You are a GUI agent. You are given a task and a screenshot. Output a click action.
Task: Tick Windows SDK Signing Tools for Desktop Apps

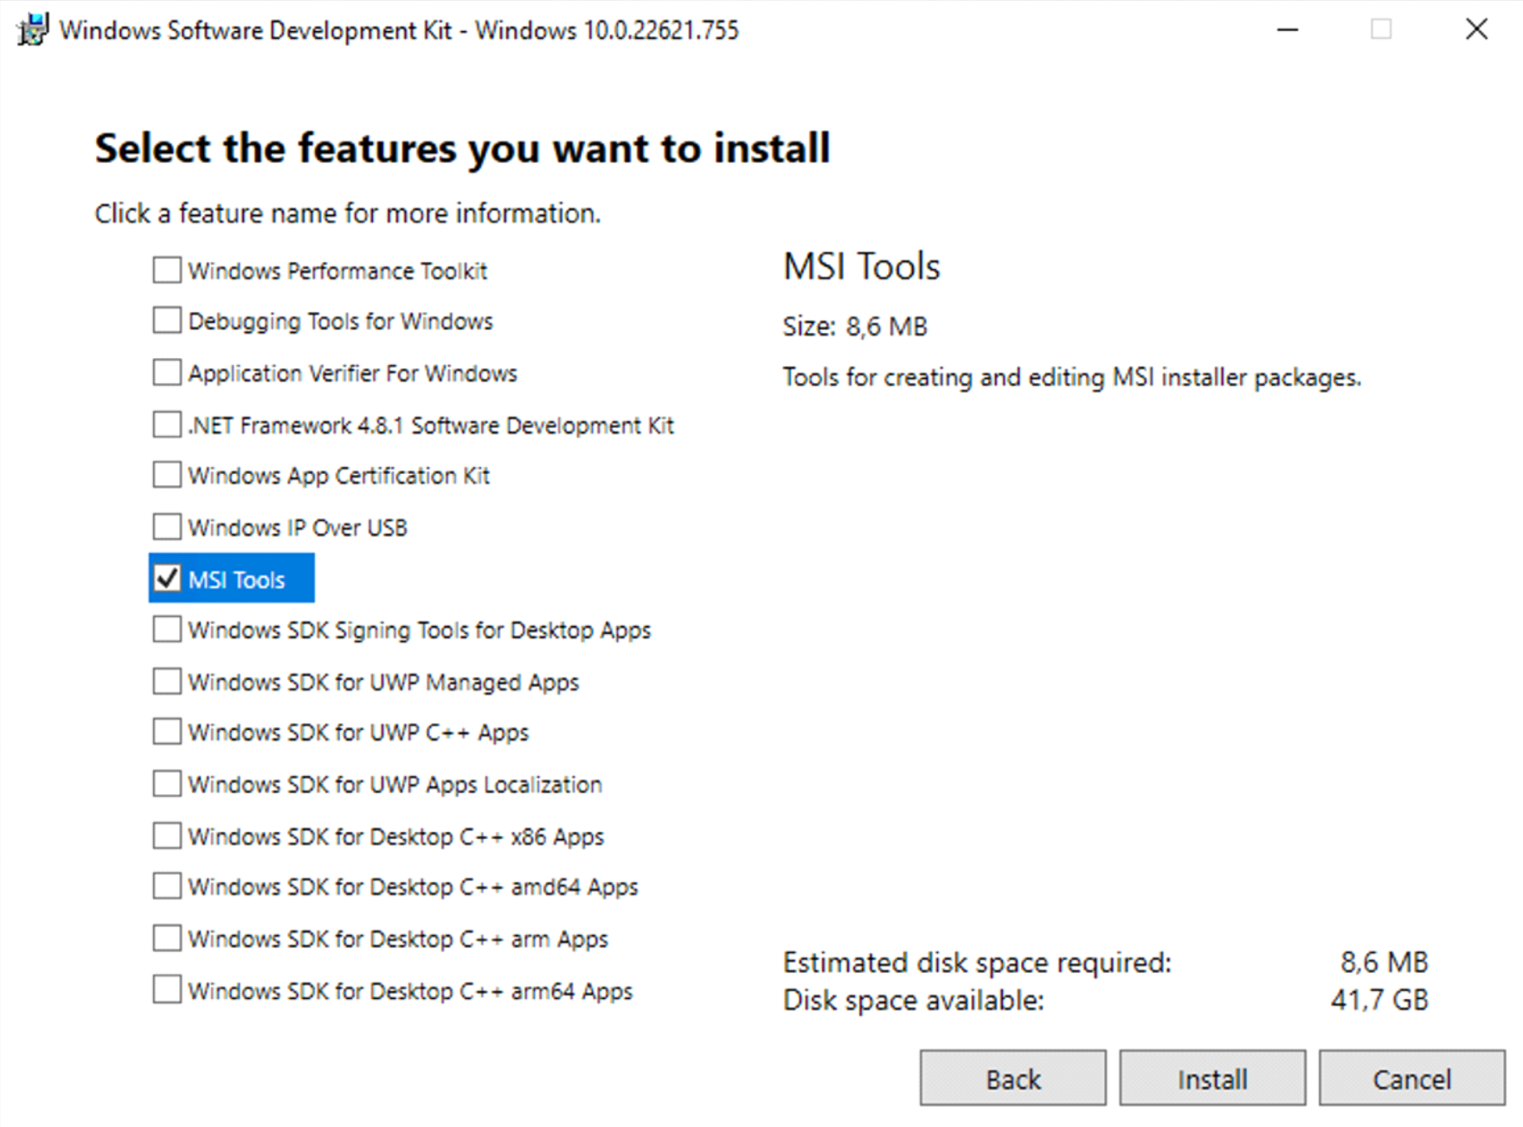167,630
